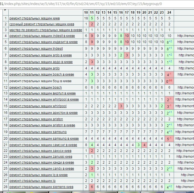The width and height of the screenshot is (194, 193).
Task: Open the http link in row 28
Action: click(x=185, y=187)
